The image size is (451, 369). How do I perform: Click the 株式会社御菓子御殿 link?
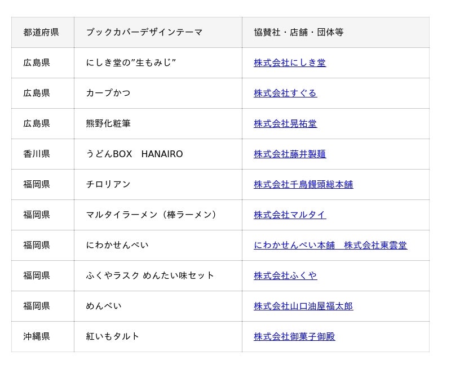[294, 336]
